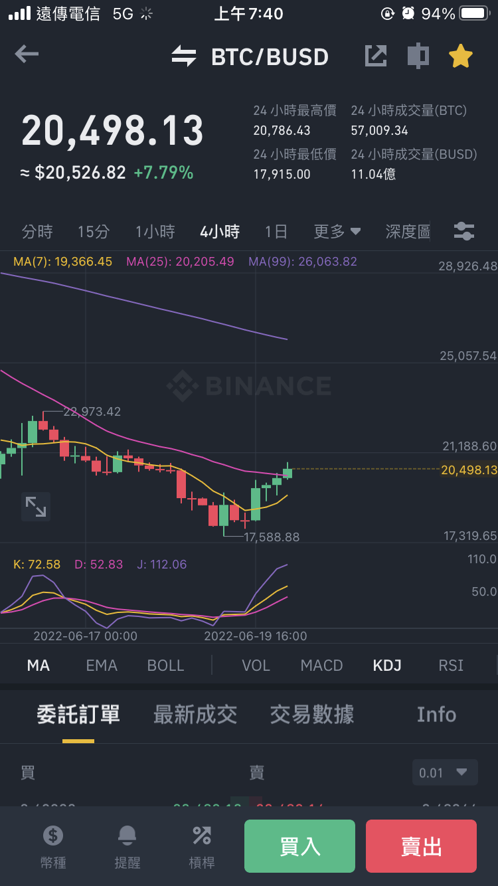Toggle the yellow favorite star
Image resolution: width=498 pixels, height=886 pixels.
[460, 56]
